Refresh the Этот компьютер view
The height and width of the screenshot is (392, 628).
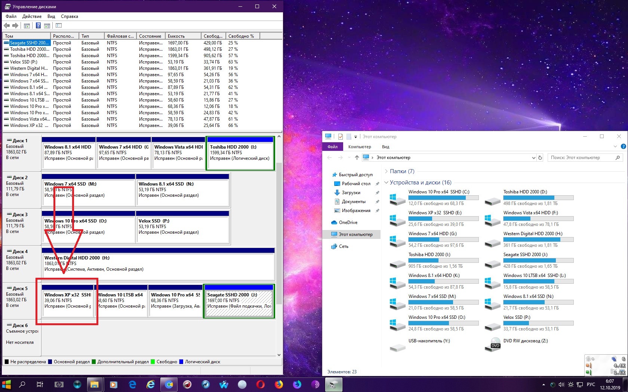(x=540, y=158)
